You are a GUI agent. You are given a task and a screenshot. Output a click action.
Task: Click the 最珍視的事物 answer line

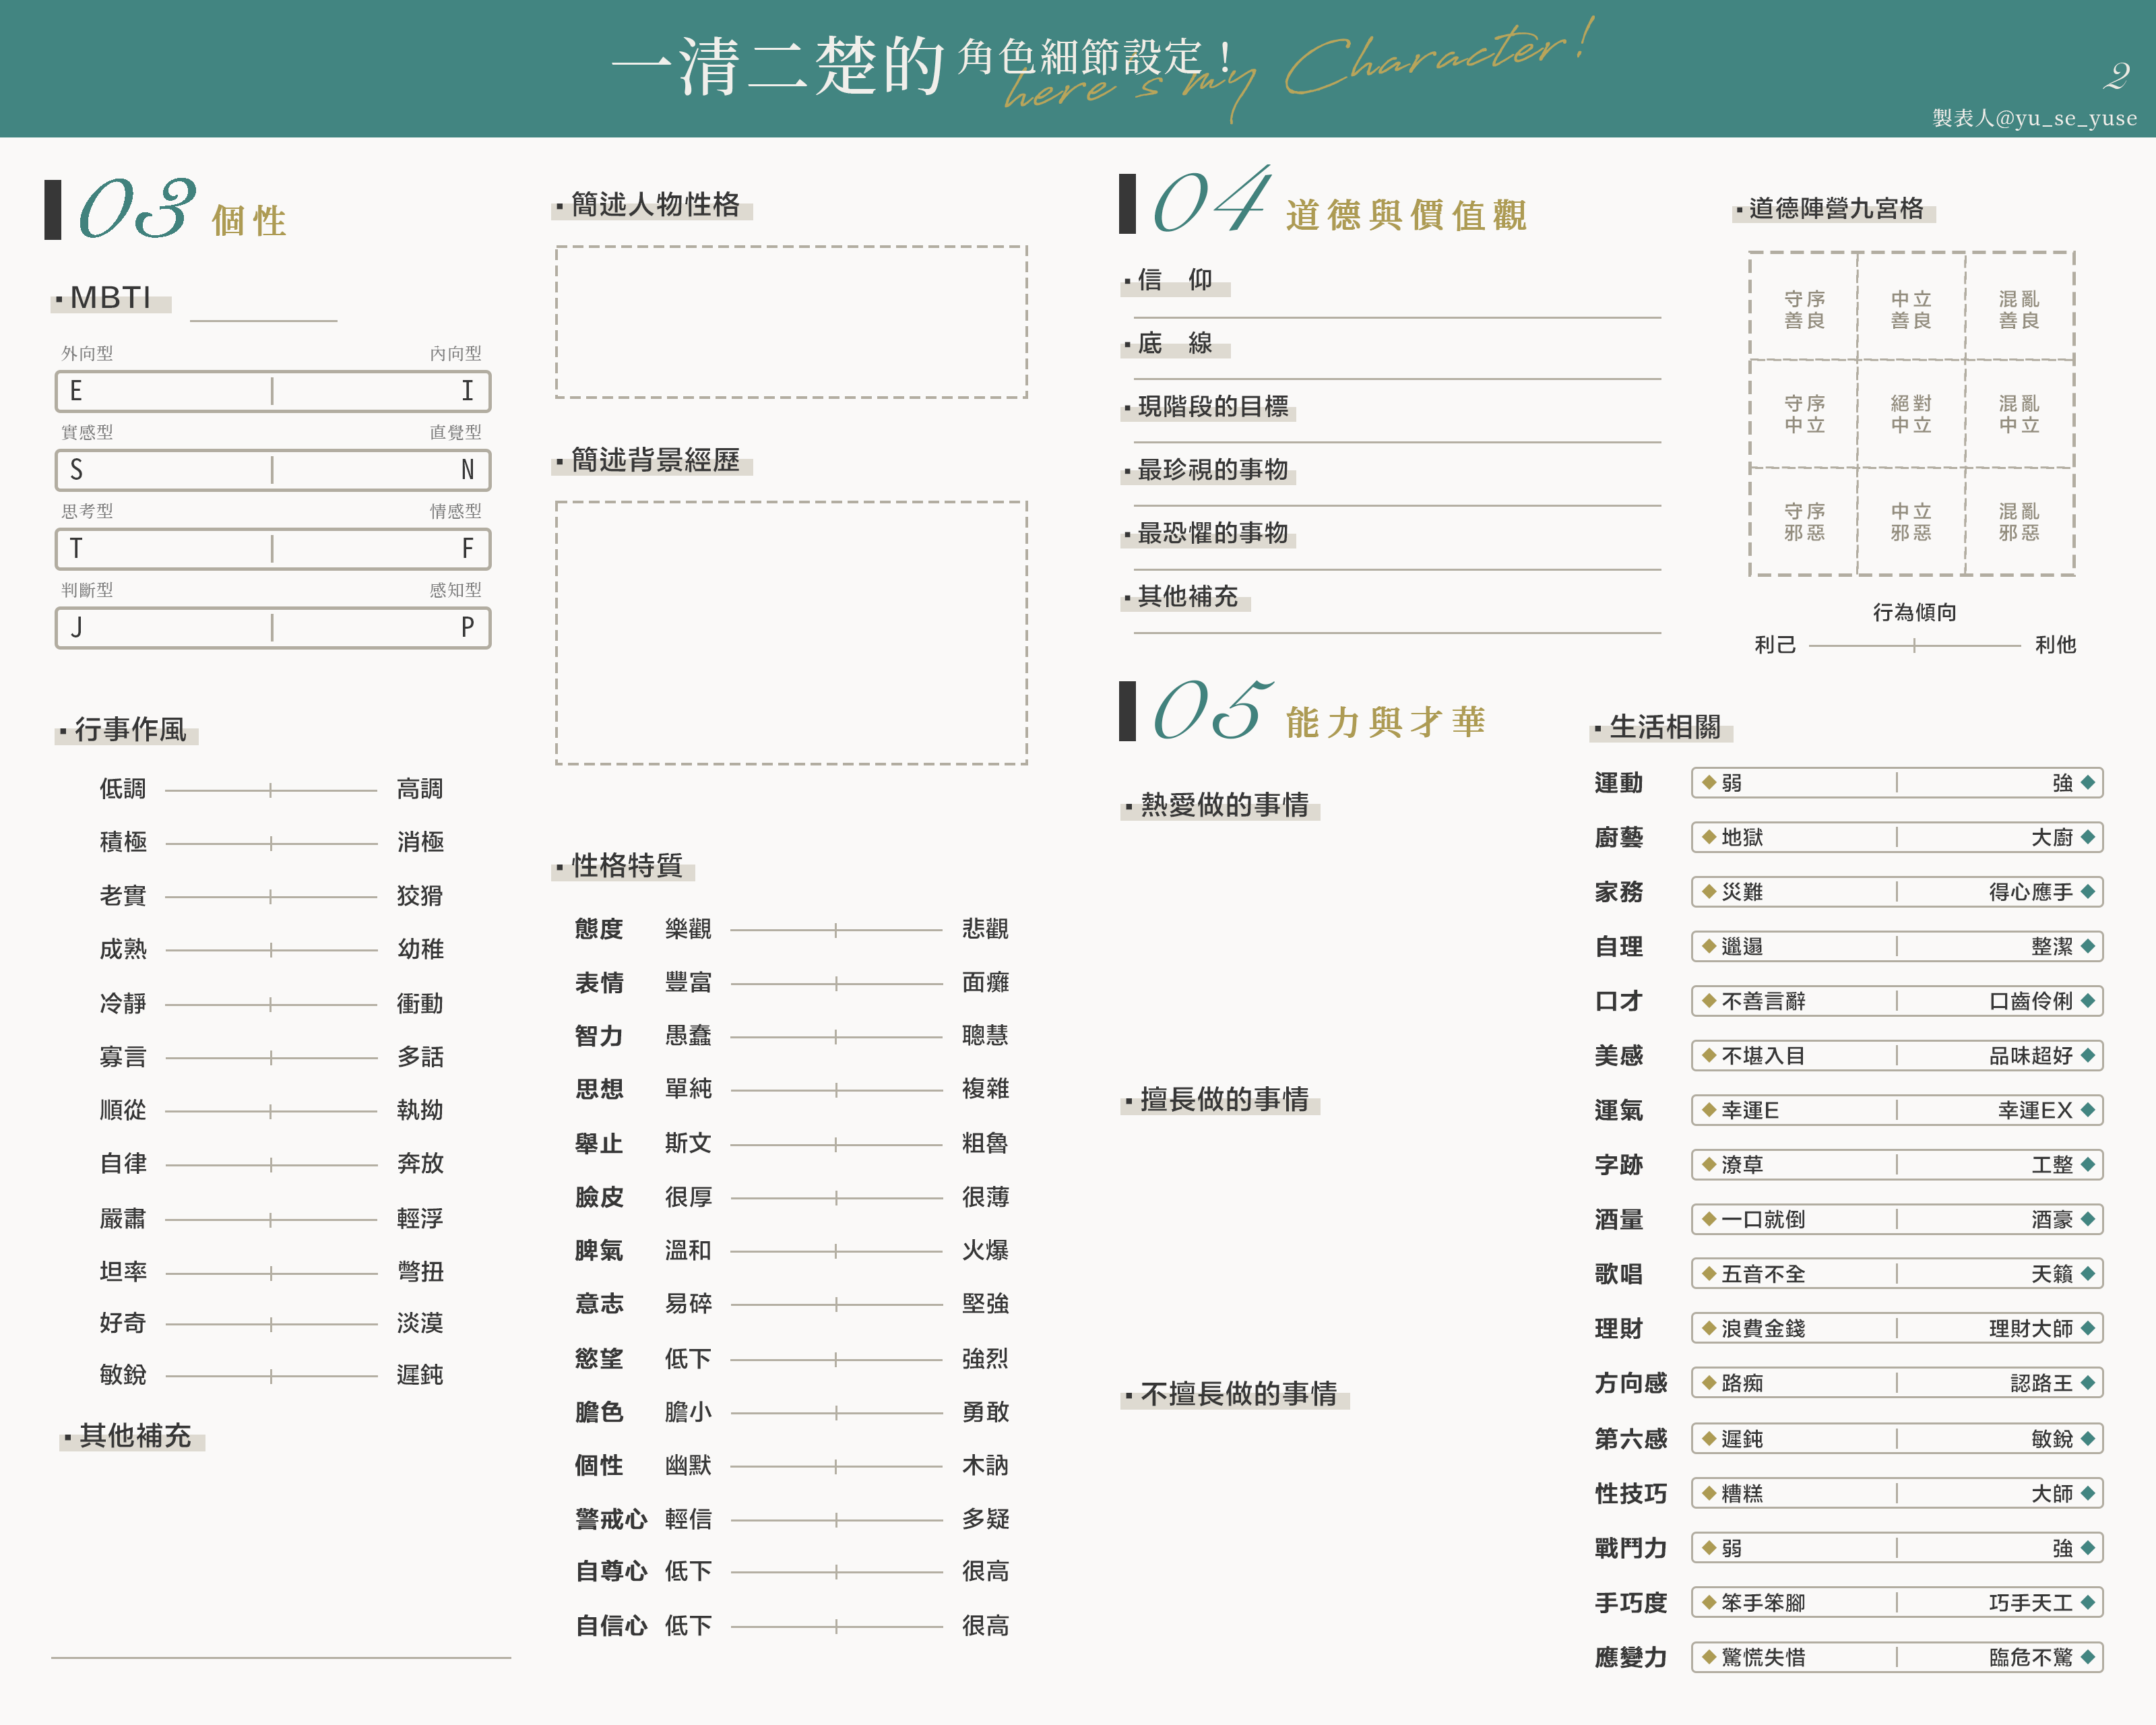coord(1397,506)
